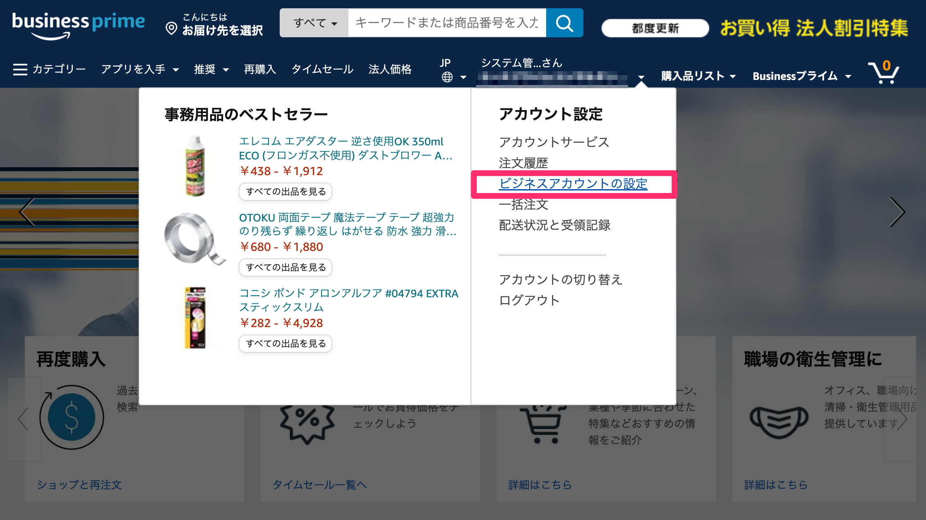
Task: Click the ショップと再注文 link
Action: click(79, 484)
